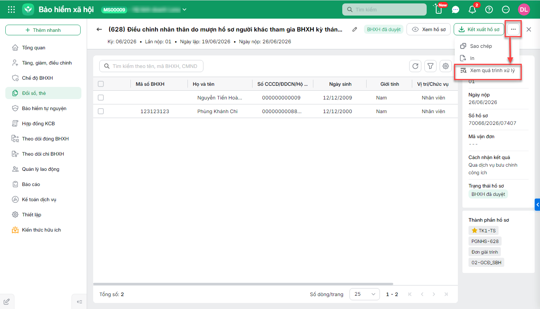The width and height of the screenshot is (540, 309).
Task: Toggle the select-all rows checkbox
Action: coord(101,84)
